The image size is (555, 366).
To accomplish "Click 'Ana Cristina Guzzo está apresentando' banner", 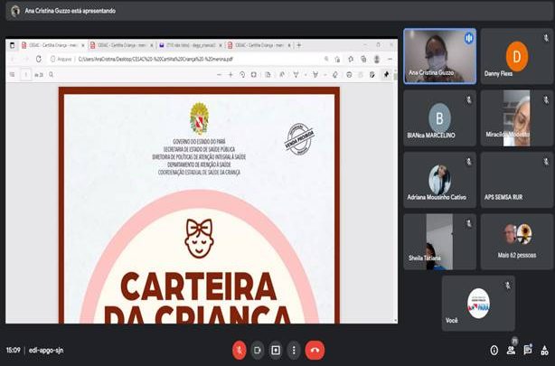I will tap(71, 11).
